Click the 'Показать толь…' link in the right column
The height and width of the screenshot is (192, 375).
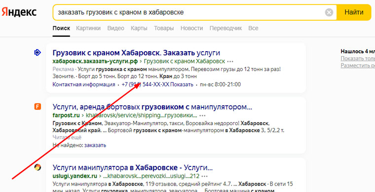tap(358, 59)
